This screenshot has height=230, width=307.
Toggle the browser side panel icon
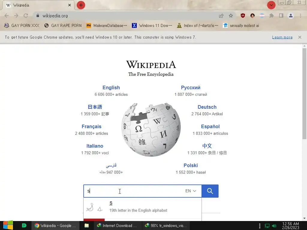click(281, 16)
